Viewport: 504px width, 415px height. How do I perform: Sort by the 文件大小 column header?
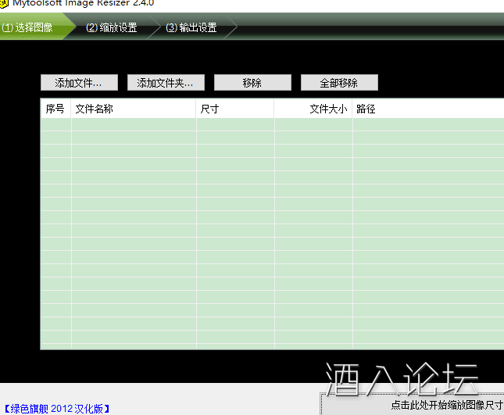313,109
